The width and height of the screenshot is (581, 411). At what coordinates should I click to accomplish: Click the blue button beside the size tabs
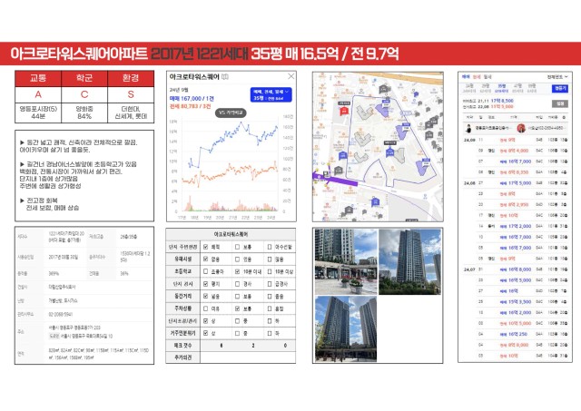coord(559,89)
